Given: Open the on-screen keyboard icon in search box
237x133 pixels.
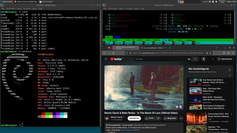Looking at the screenshot, I should coord(189,59).
